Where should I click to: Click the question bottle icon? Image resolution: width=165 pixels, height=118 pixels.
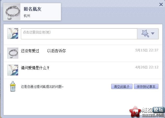(x=13, y=86)
